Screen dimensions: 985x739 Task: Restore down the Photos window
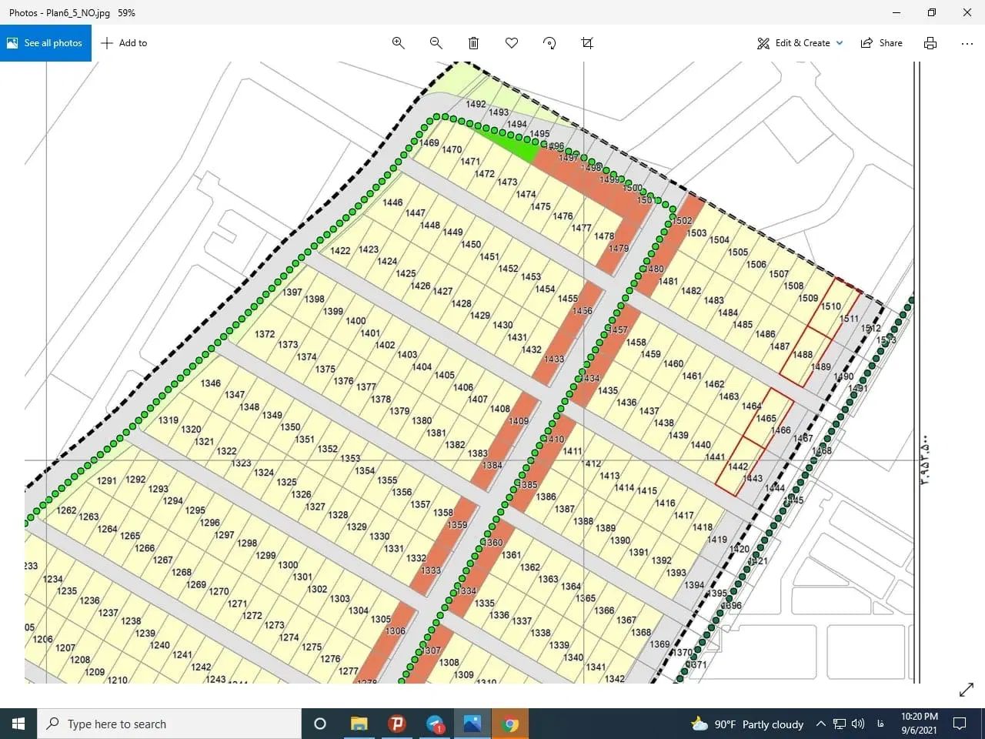pyautogui.click(x=932, y=12)
